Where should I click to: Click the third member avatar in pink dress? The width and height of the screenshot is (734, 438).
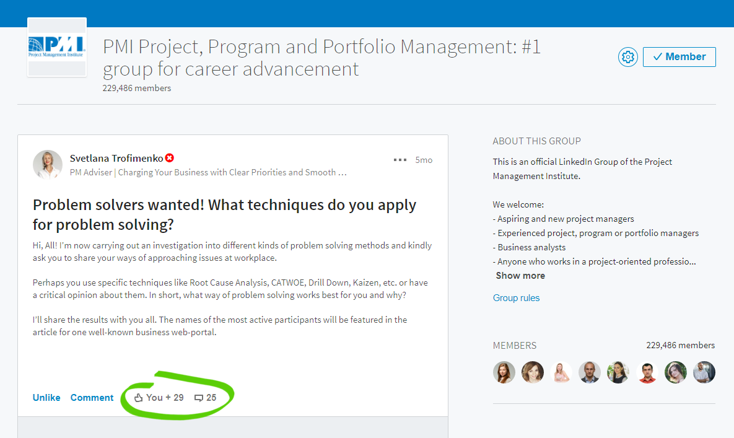click(561, 372)
